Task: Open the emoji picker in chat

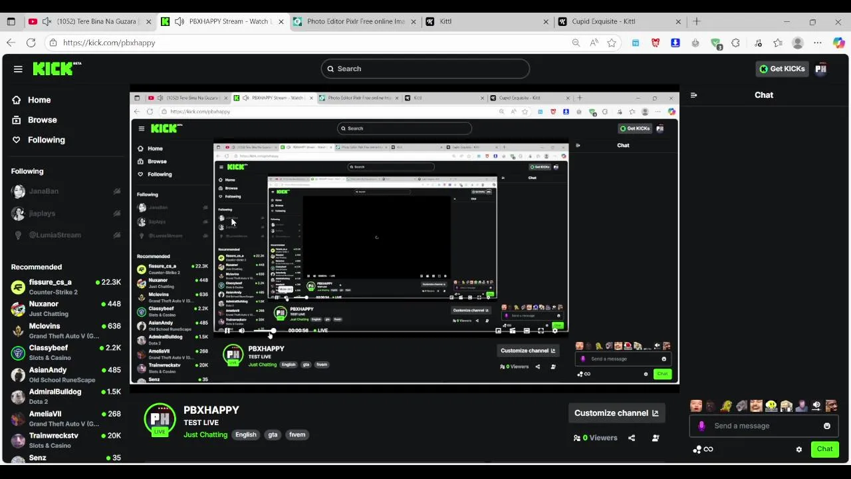Action: click(827, 426)
